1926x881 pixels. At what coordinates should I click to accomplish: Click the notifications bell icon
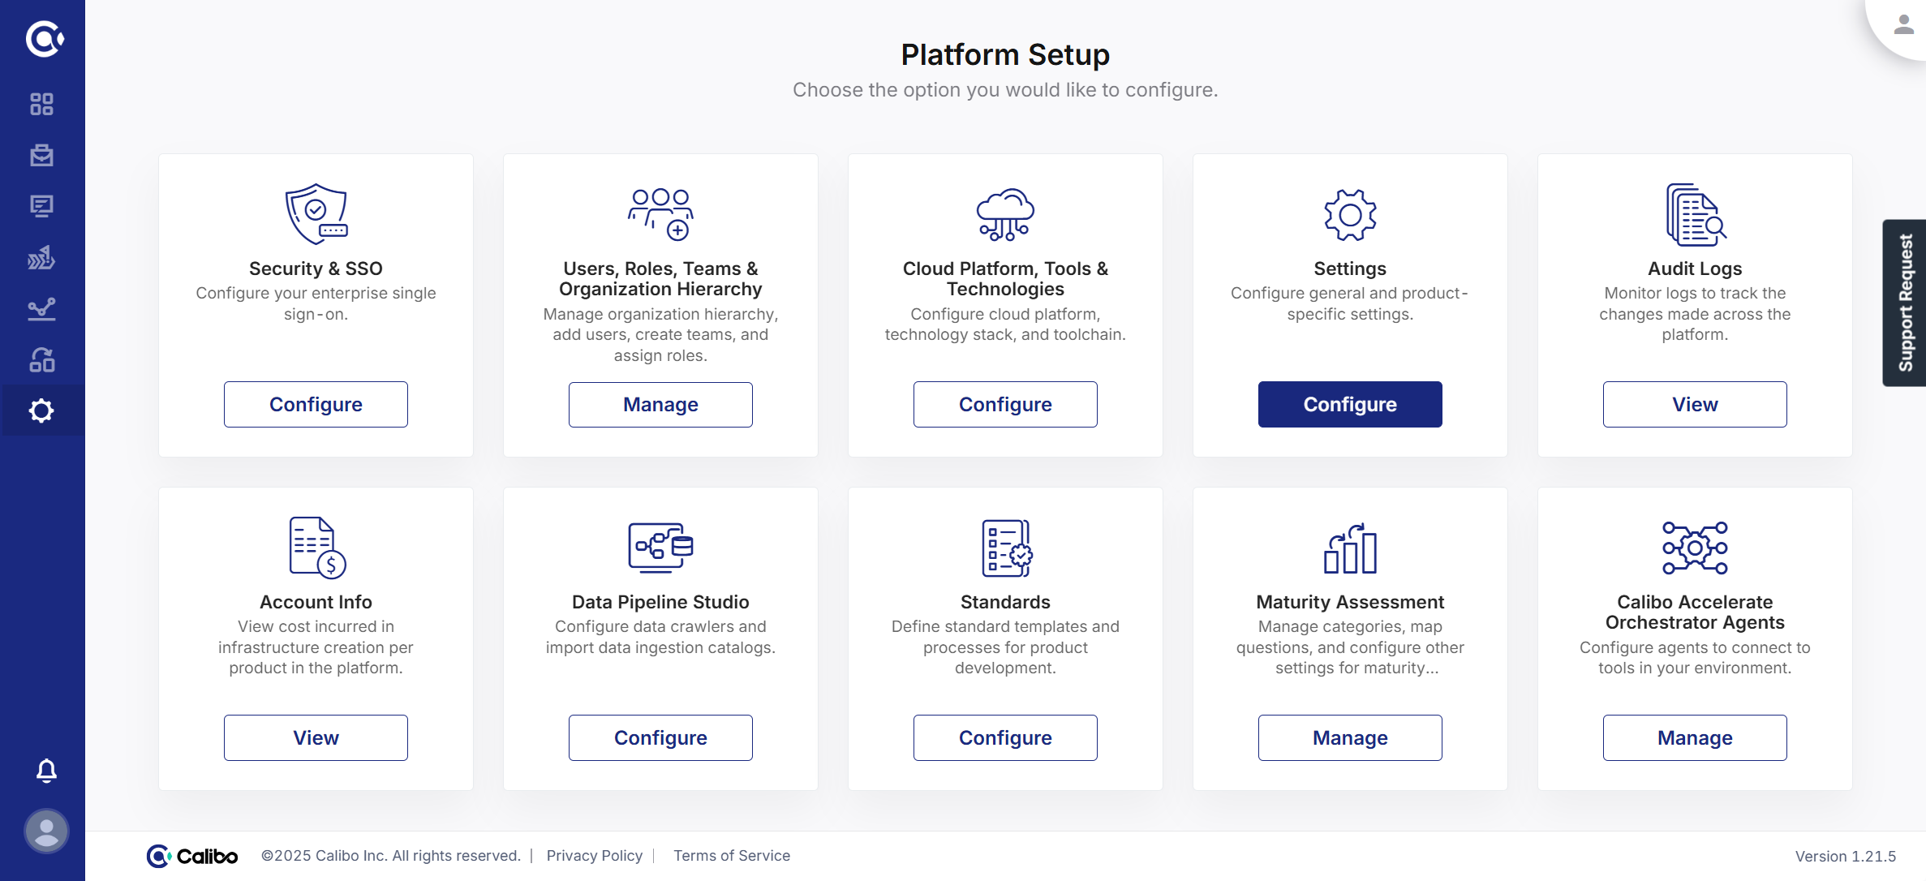46,770
